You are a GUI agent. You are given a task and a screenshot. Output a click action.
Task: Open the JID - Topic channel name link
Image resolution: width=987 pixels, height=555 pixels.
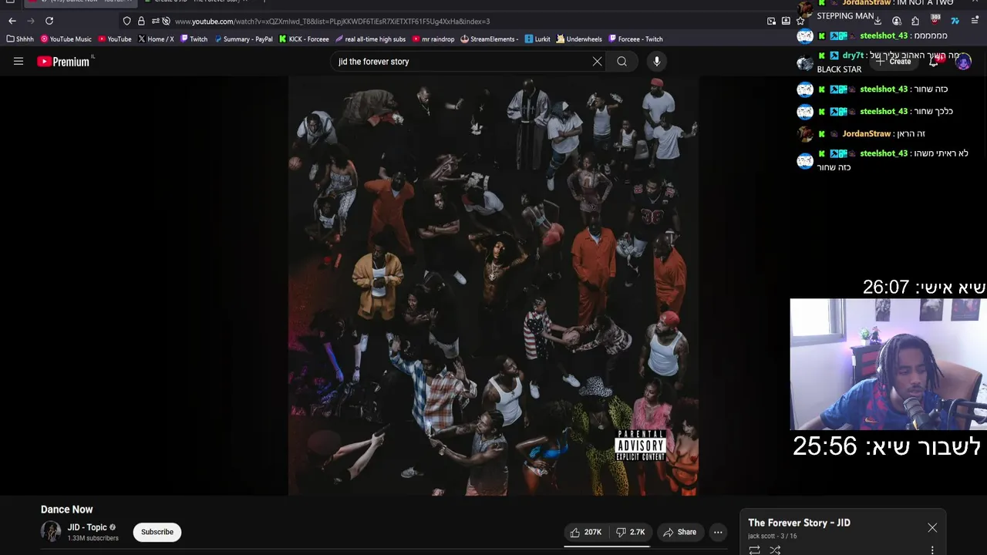[x=87, y=527]
